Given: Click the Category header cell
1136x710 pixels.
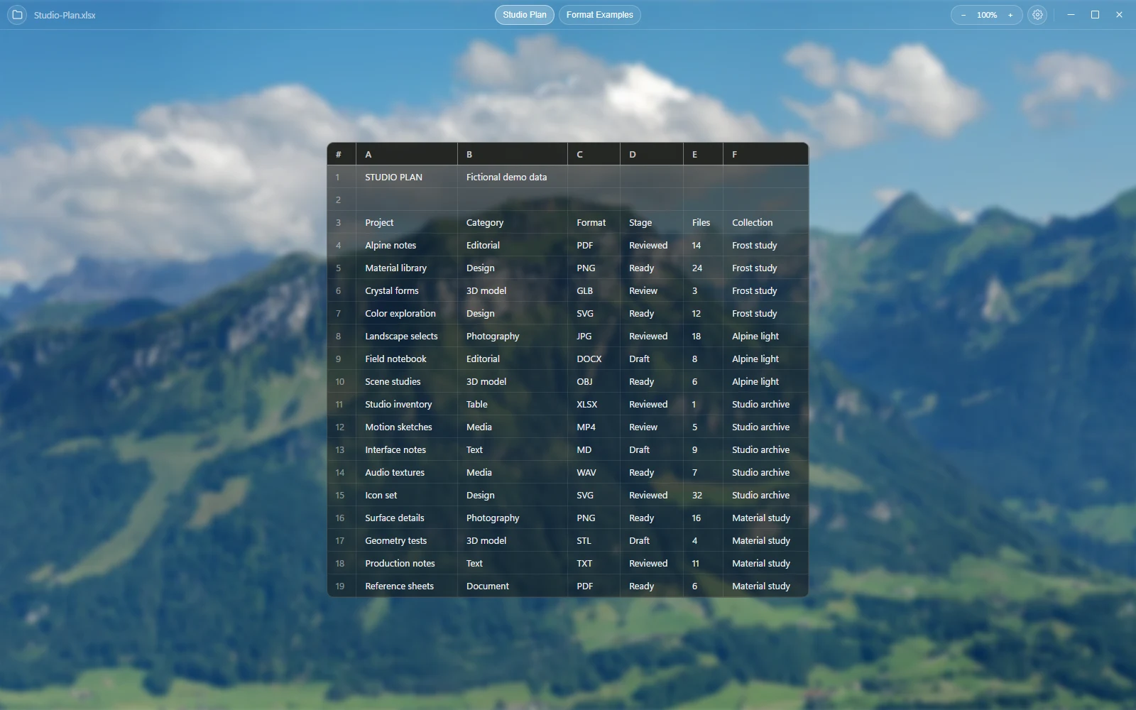Looking at the screenshot, I should pos(513,222).
